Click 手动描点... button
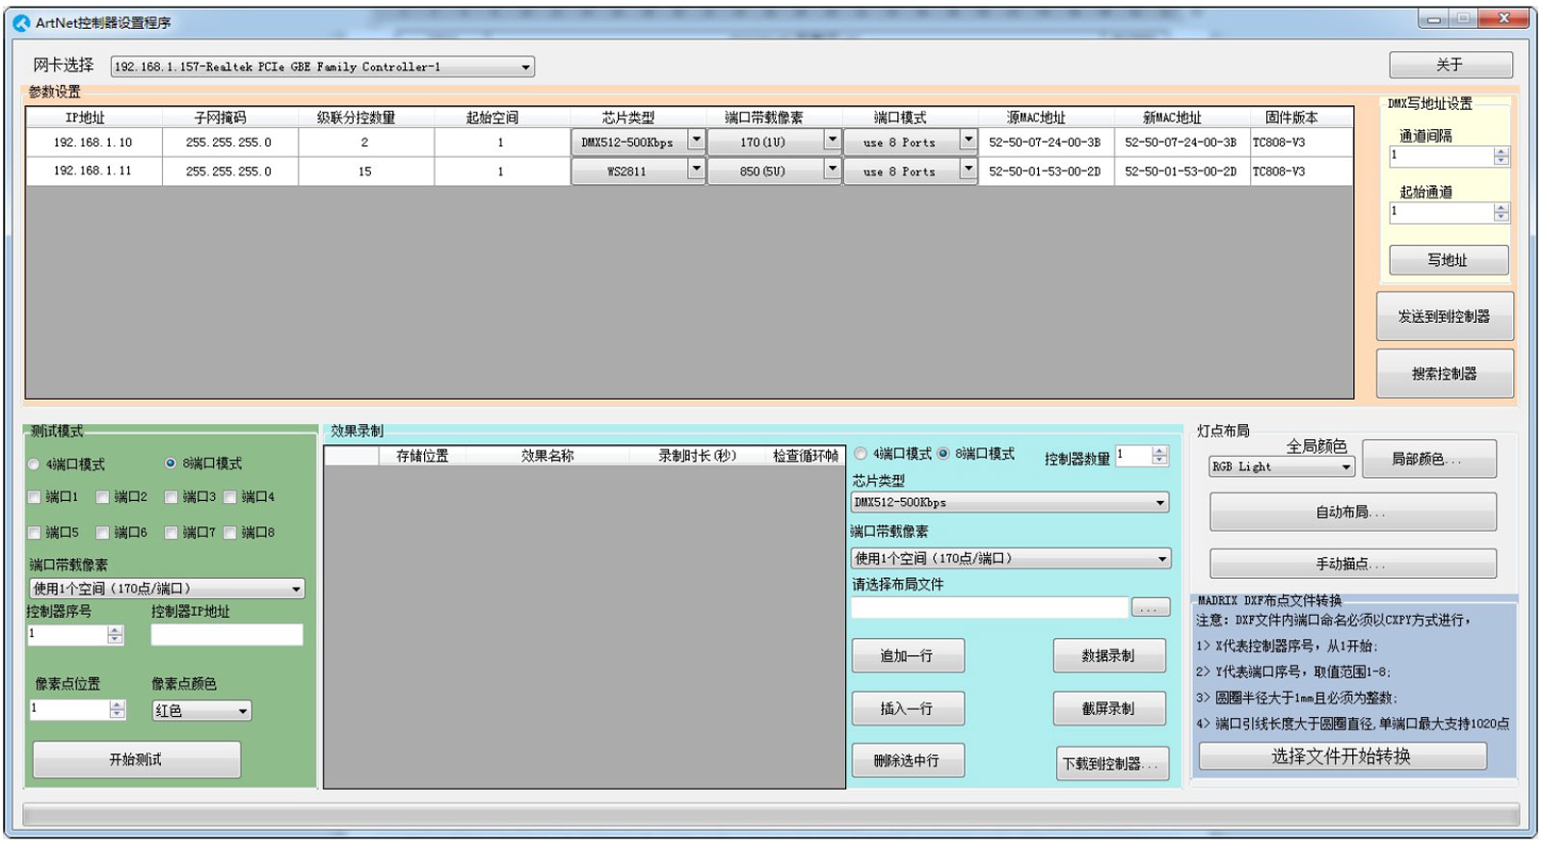Image resolution: width=1542 pixels, height=845 pixels. tap(1353, 565)
